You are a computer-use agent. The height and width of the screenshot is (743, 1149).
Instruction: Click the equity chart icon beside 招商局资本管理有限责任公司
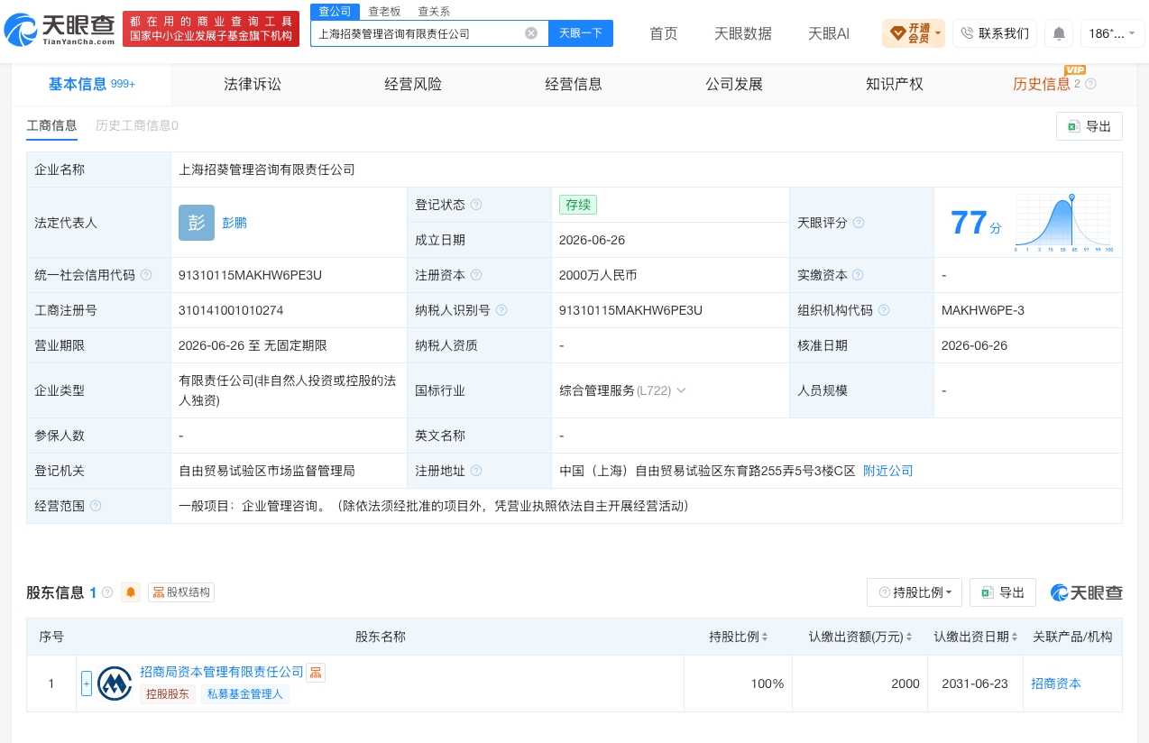[316, 672]
